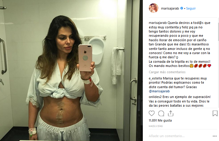Image resolution: width=219 pixels, height=141 pixels.
Task: Focus the Añade un comentario field
Action: click(180, 136)
